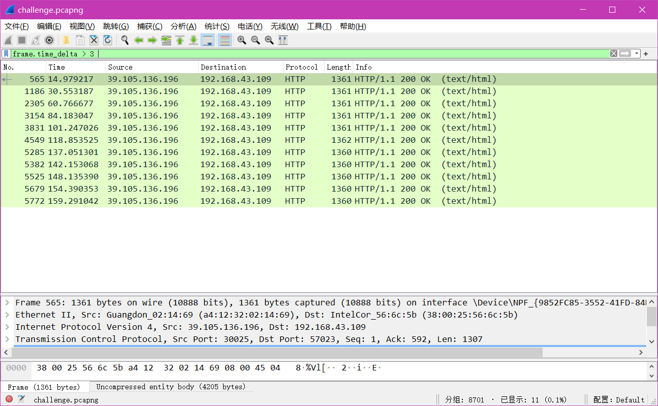Click the display filter input field

click(310, 54)
